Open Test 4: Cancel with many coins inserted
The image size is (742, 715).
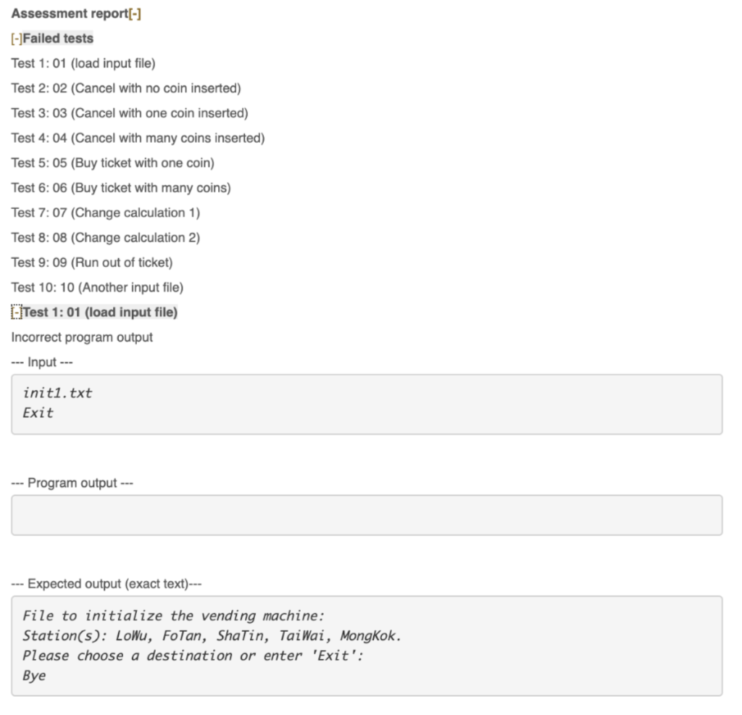click(x=137, y=138)
